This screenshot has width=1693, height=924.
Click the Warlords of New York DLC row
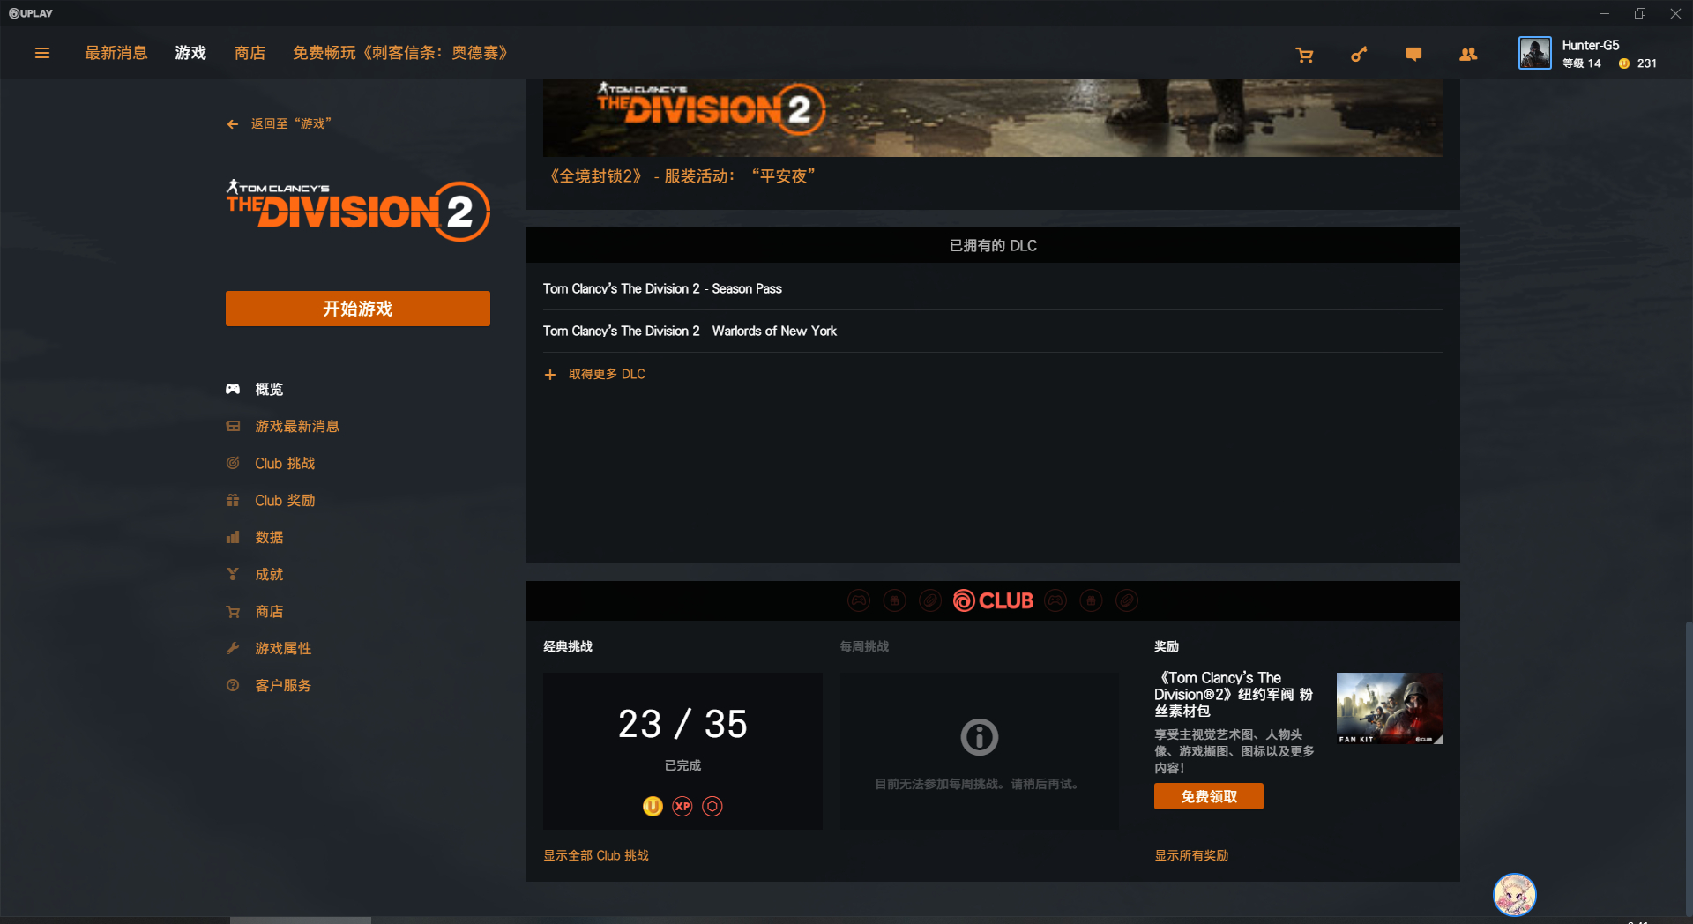(x=993, y=331)
